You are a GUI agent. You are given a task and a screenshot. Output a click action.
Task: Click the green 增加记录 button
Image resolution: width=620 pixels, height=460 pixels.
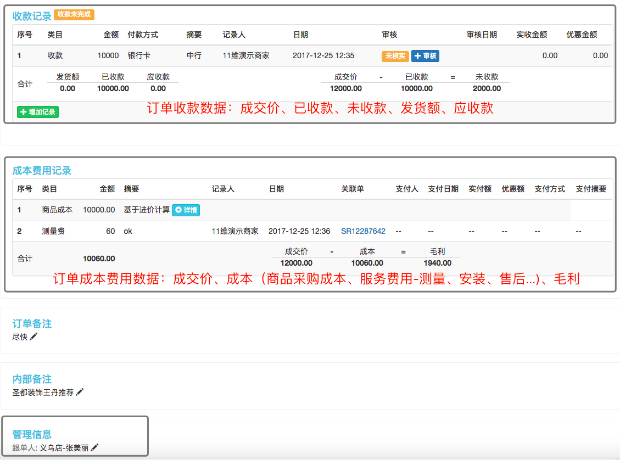(38, 112)
